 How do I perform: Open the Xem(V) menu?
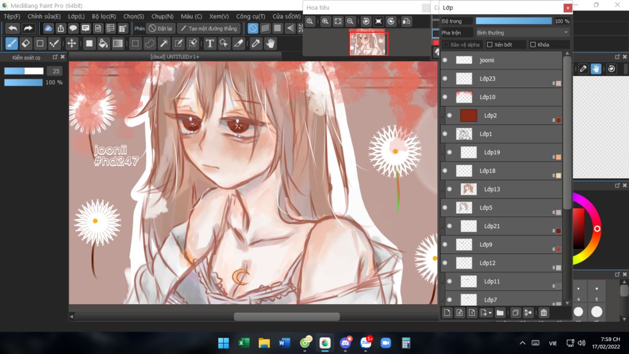(x=219, y=17)
